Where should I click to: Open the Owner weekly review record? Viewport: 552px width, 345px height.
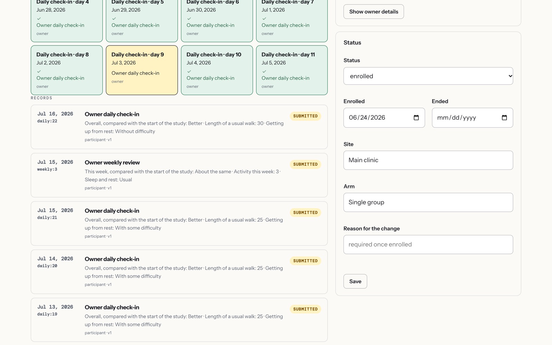[179, 175]
